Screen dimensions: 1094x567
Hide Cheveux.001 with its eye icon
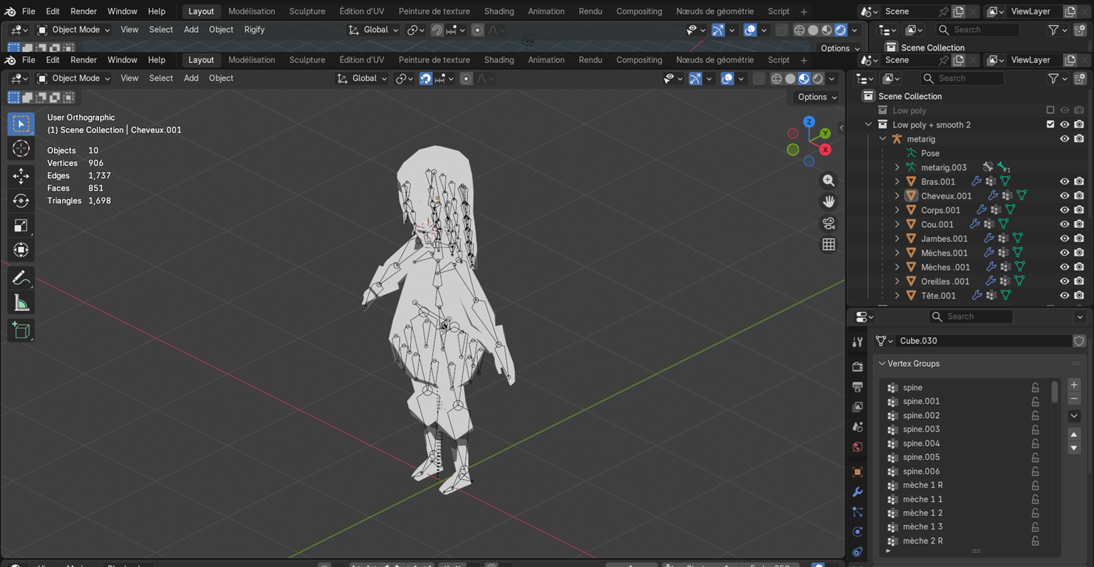pos(1064,196)
